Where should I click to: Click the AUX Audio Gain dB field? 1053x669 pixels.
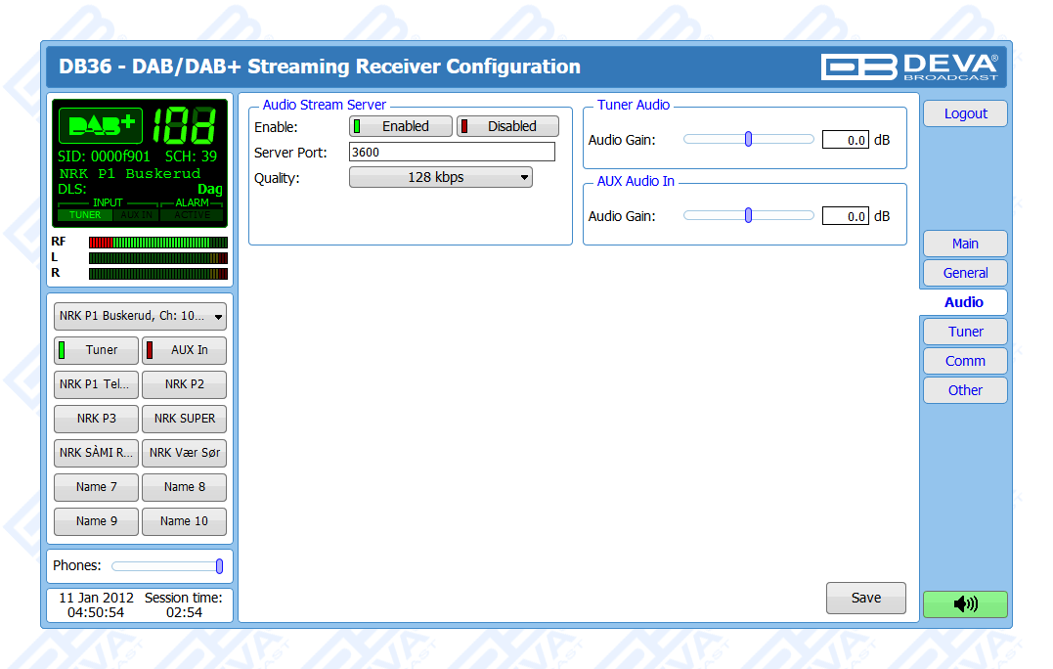845,216
